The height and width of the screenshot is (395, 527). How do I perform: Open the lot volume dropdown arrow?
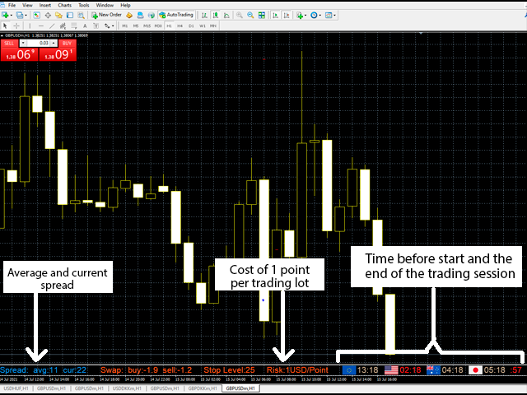pyautogui.click(x=23, y=43)
